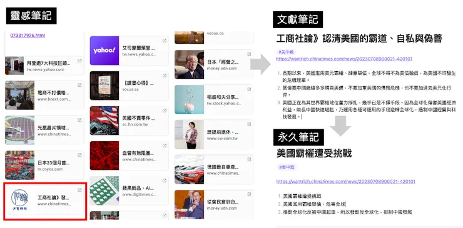
Task: Select the piggy bank thumbnail of 稻盛和夫分享
Action: (x=189, y=99)
